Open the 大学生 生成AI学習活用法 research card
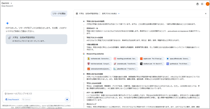Viewport: 210px width, 109px height. coord(36,39)
